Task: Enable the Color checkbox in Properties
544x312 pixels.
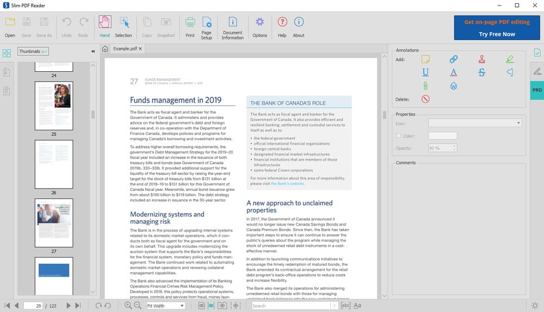Action: coord(399,136)
